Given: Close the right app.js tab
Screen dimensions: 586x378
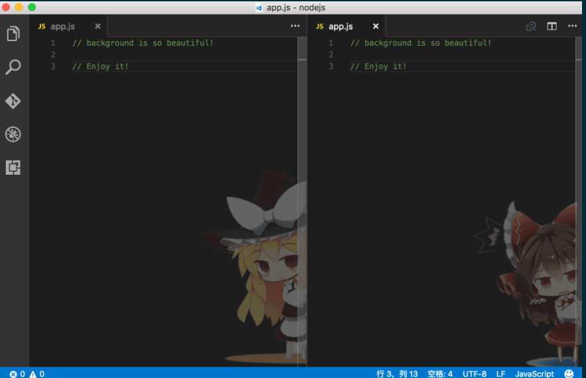Looking at the screenshot, I should pos(376,26).
